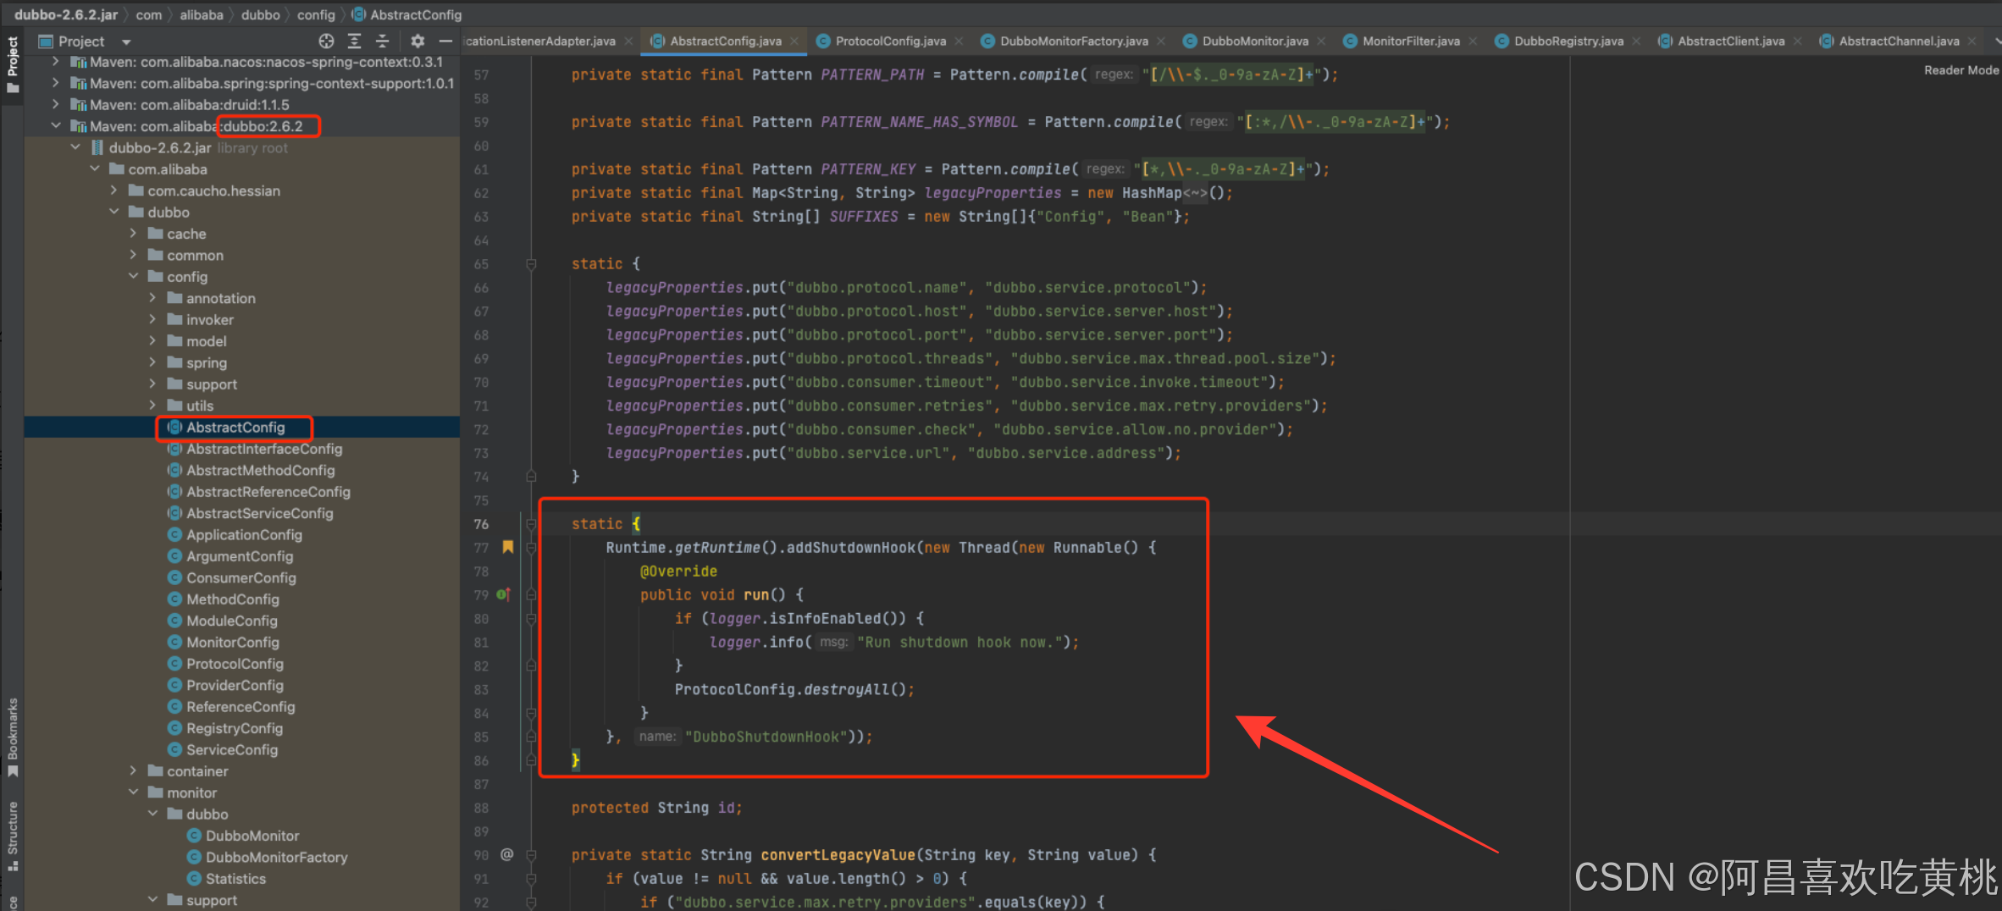Open the Project view dropdown arrow
This screenshot has width=2002, height=911.
[x=126, y=41]
